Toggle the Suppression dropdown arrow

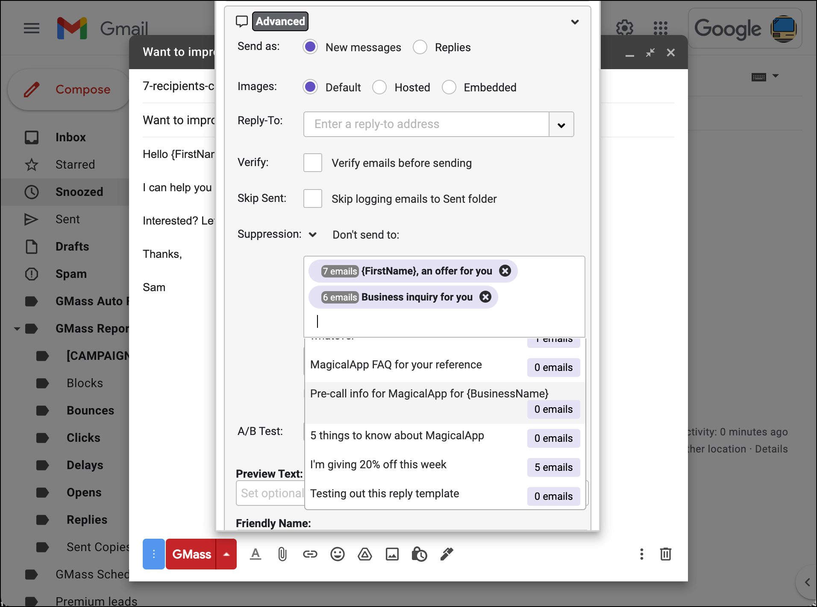click(313, 234)
